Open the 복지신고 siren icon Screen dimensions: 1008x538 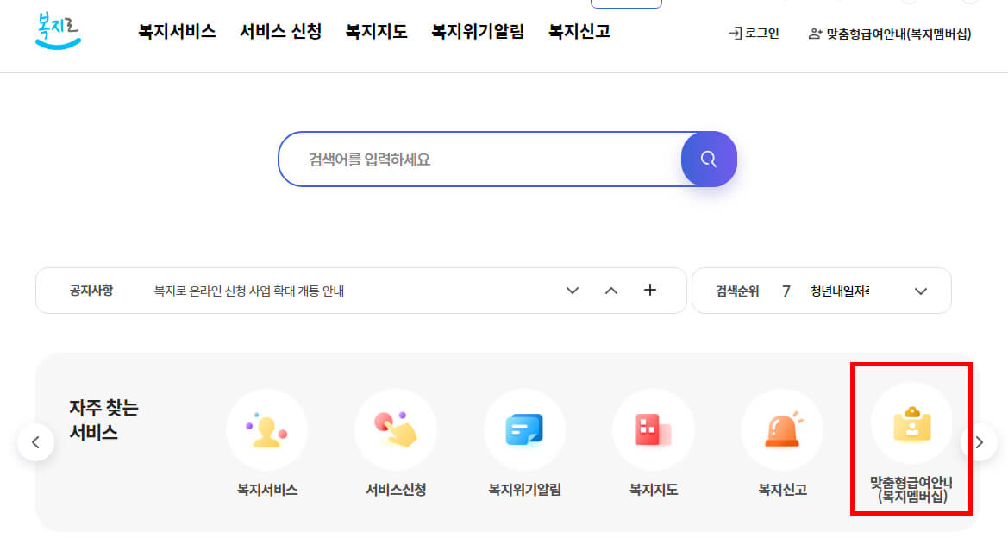click(x=781, y=429)
